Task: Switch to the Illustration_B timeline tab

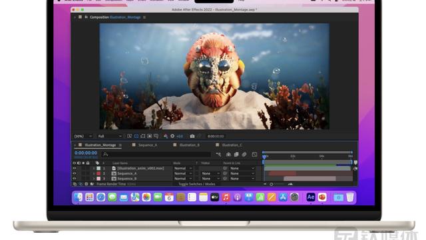Action: 189,145
